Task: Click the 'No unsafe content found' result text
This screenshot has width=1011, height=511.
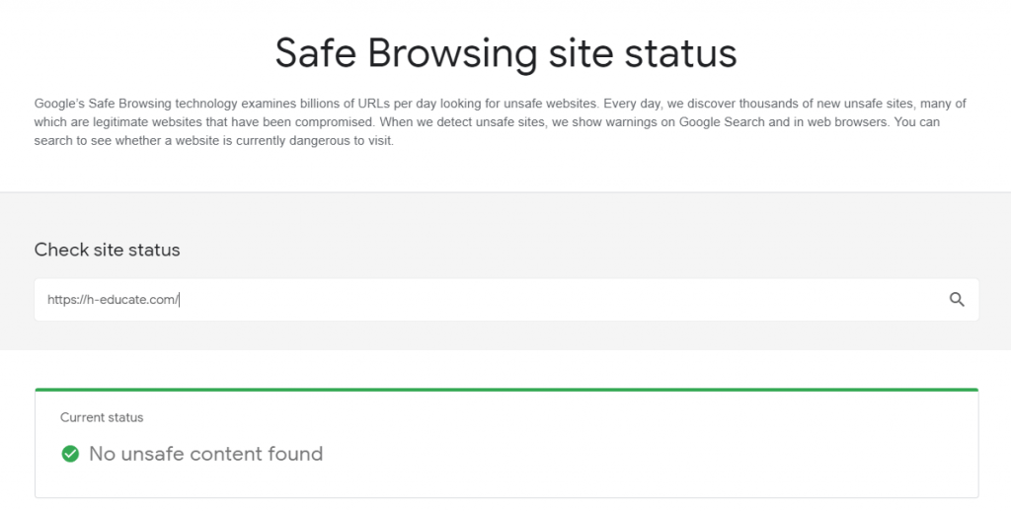Action: click(x=205, y=454)
